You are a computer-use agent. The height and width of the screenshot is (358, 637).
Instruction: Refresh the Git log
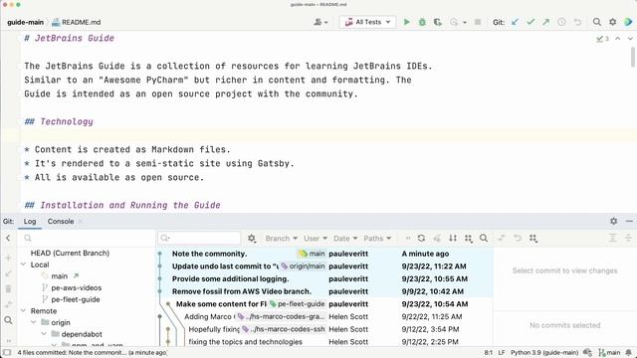421,239
